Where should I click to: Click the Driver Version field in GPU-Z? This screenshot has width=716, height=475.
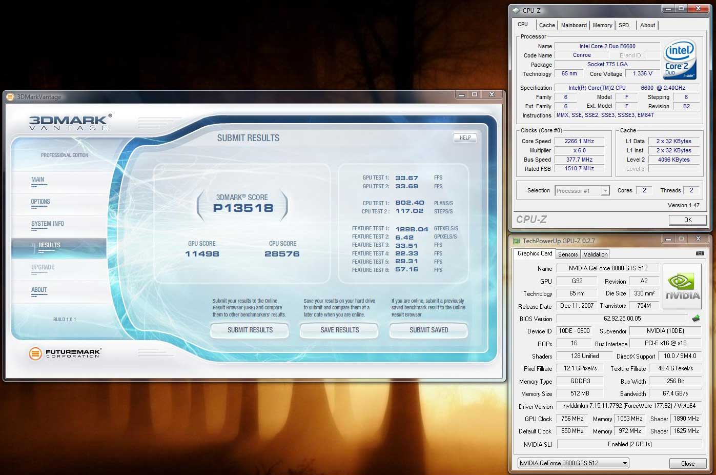pos(630,406)
